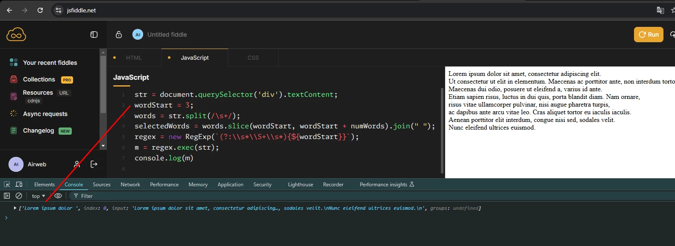The image size is (675, 246).
Task: Click the DevTools inspect element icon
Action: (7, 184)
